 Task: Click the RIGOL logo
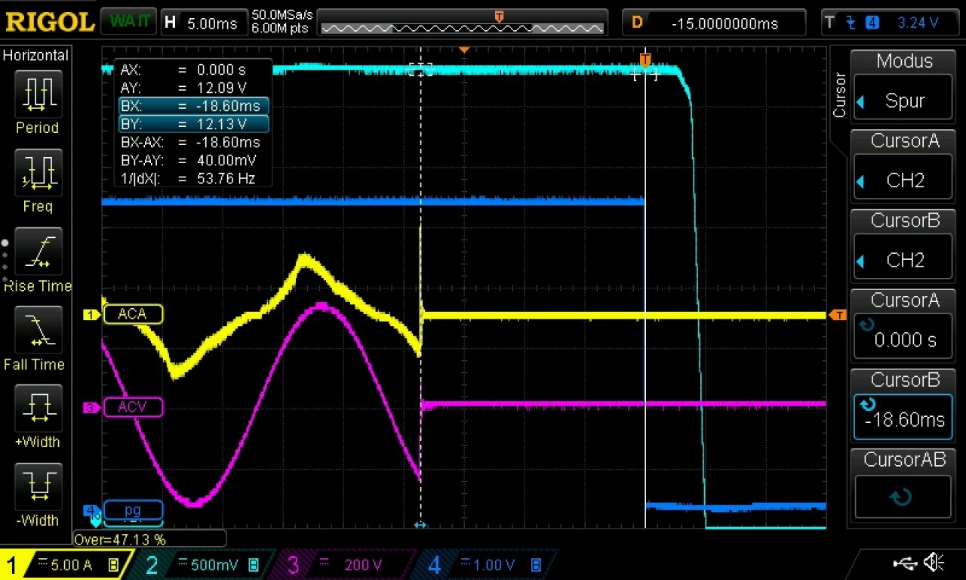coord(49,22)
